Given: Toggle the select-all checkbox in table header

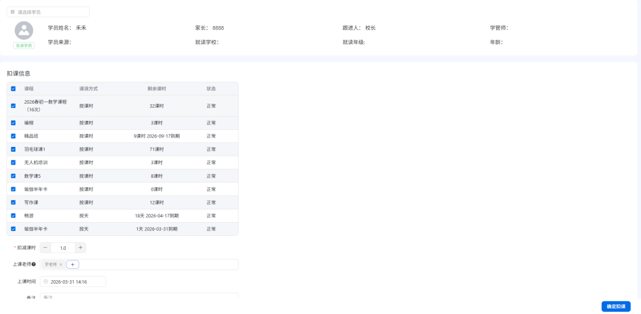Looking at the screenshot, I should (x=13, y=89).
